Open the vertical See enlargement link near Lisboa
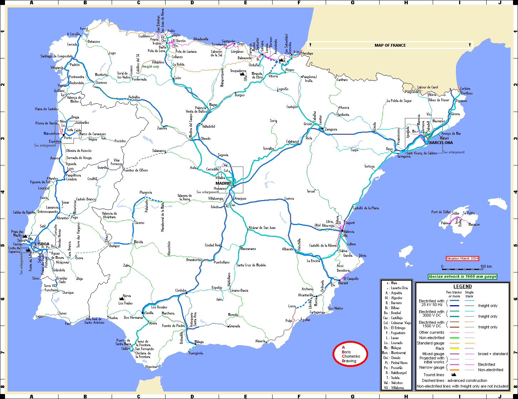 21,264
